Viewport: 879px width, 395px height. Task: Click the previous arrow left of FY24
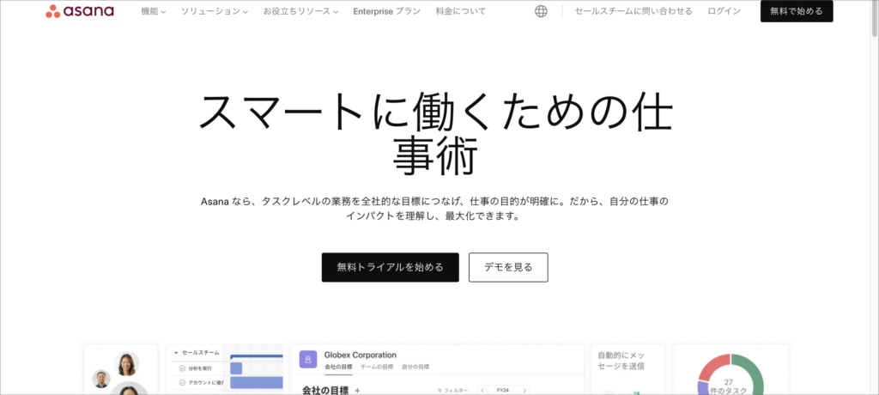tap(482, 390)
